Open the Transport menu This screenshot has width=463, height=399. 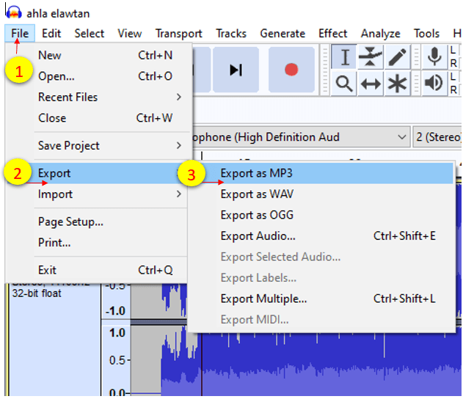(178, 33)
